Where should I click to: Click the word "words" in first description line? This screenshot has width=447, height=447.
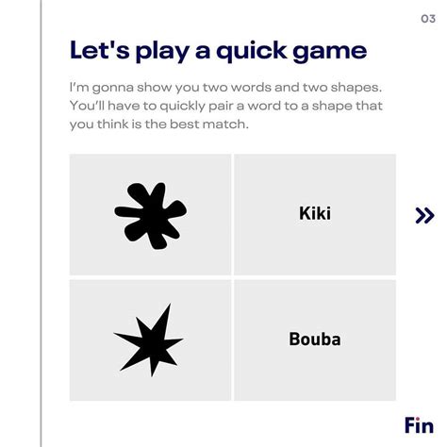[x=251, y=88]
